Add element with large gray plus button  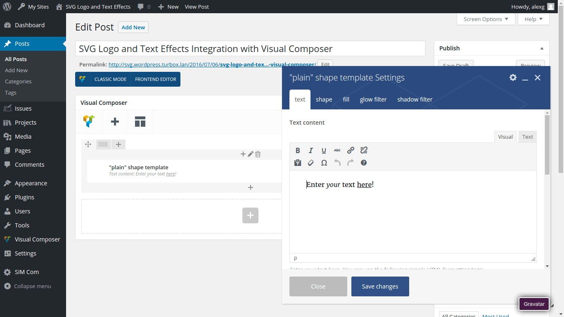pos(250,215)
